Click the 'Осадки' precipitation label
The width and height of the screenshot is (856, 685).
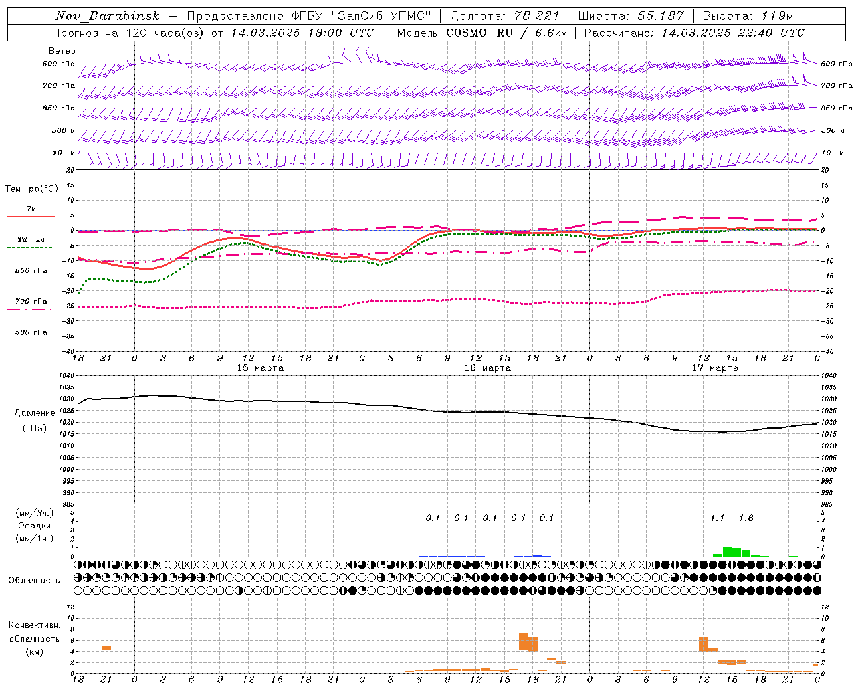34,526
